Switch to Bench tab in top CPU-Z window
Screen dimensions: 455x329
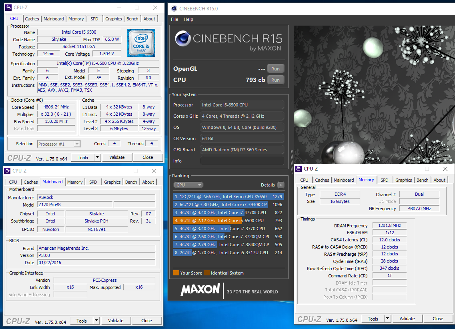(x=132, y=19)
